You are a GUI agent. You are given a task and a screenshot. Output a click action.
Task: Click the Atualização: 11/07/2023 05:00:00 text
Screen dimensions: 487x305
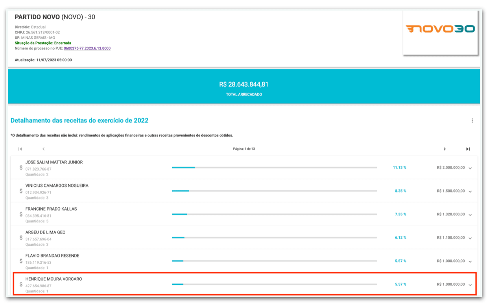pyautogui.click(x=43, y=60)
